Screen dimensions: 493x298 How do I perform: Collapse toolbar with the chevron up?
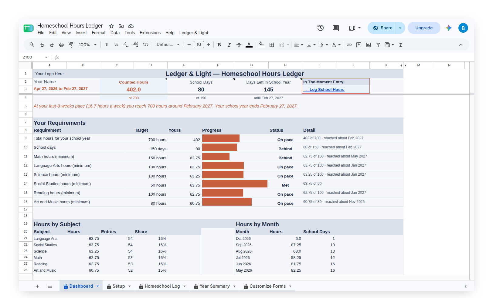coord(461,45)
